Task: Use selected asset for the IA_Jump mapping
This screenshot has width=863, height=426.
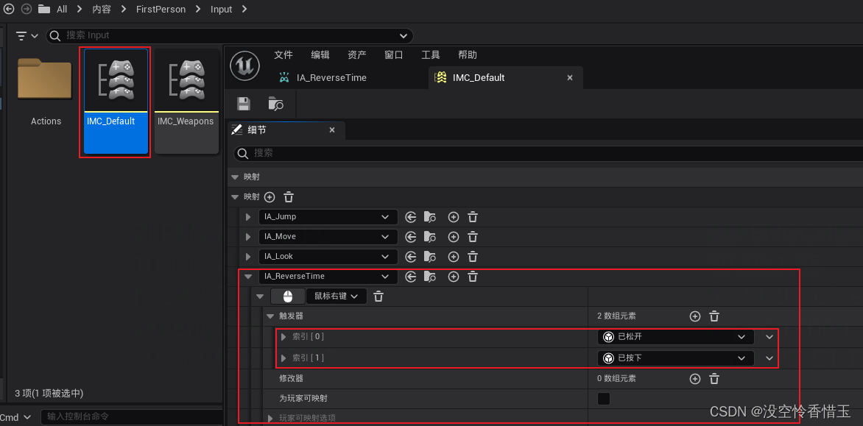Action: pos(411,217)
